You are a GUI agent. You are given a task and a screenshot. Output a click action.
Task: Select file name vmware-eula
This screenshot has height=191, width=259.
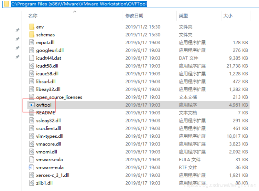coord(50,167)
